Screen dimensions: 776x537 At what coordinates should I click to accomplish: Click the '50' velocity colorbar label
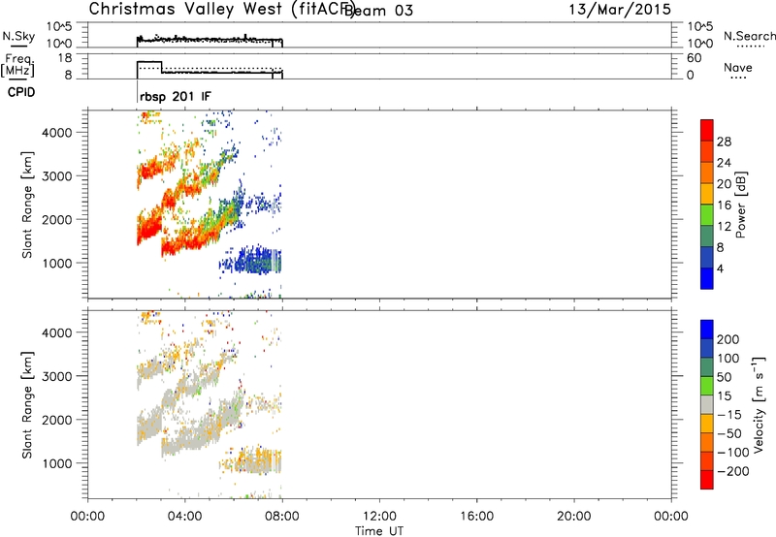(x=724, y=377)
